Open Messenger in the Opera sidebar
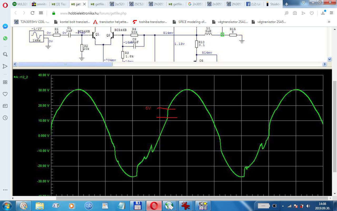This screenshot has height=211, width=337. pyautogui.click(x=5, y=26)
